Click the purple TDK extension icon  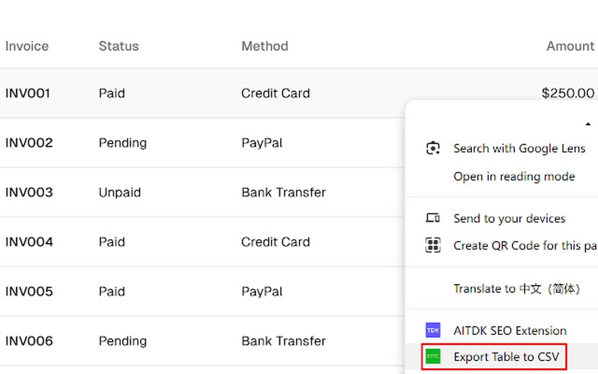click(x=433, y=330)
